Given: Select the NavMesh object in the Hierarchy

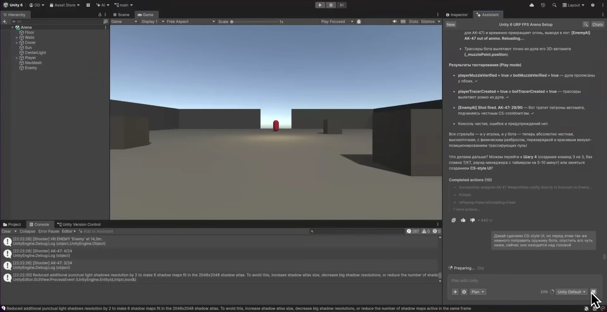Looking at the screenshot, I should [33, 63].
